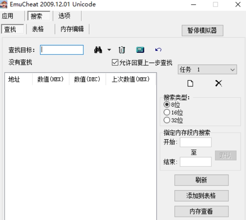Viewport: 246px width, 220px height.
Task: Open the search options dropdown arrow
Action: tap(109, 50)
